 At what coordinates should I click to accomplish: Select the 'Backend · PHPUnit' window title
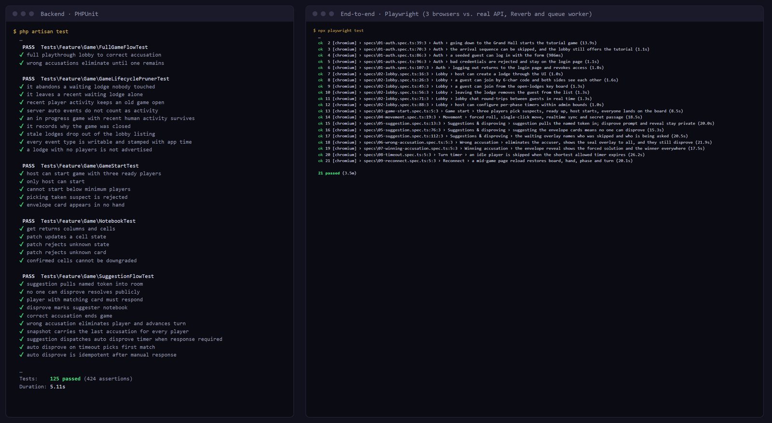tap(69, 14)
